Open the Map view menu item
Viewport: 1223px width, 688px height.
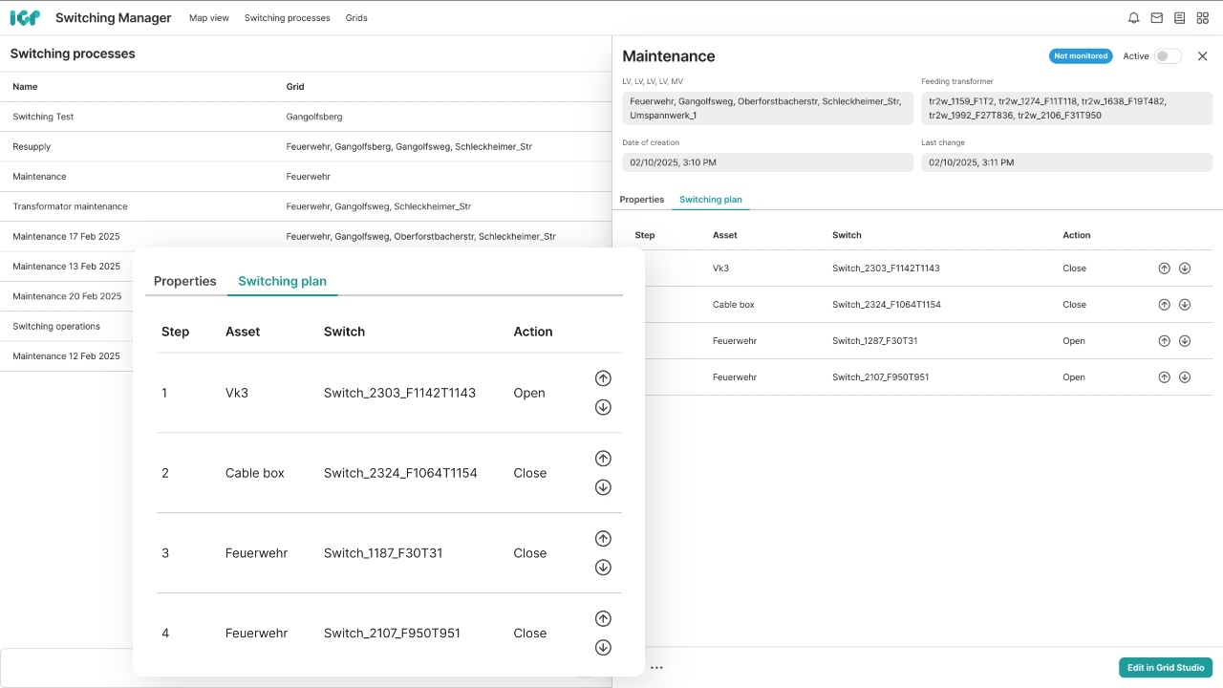click(x=208, y=17)
